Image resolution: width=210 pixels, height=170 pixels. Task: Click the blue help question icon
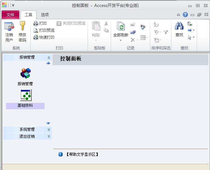pos(185,15)
